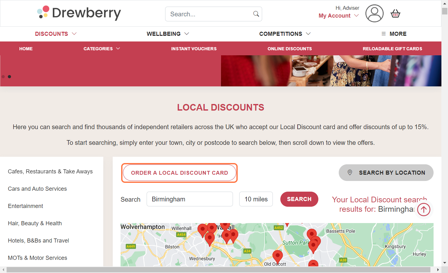Expand the Wellbeing dropdown menu
448x273 pixels.
point(168,34)
